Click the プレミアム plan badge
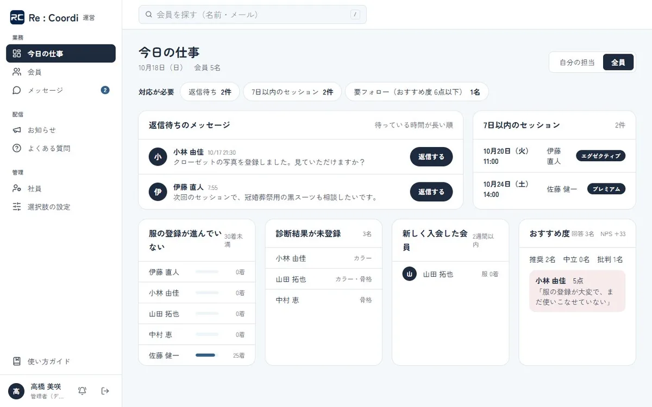Image resolution: width=652 pixels, height=407 pixels. coord(606,189)
